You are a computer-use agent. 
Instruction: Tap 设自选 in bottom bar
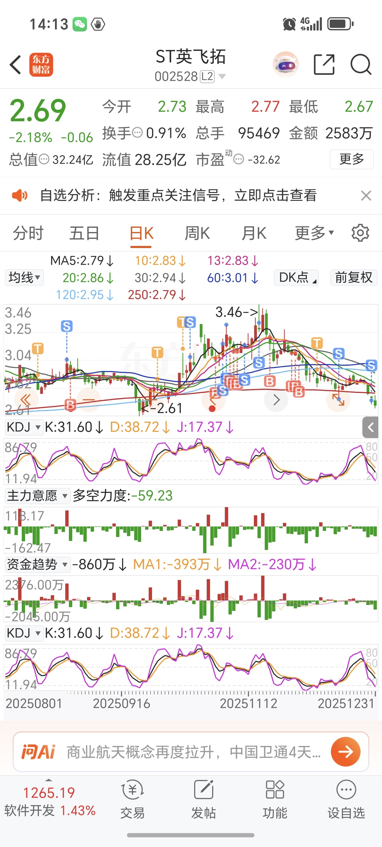coord(346,799)
